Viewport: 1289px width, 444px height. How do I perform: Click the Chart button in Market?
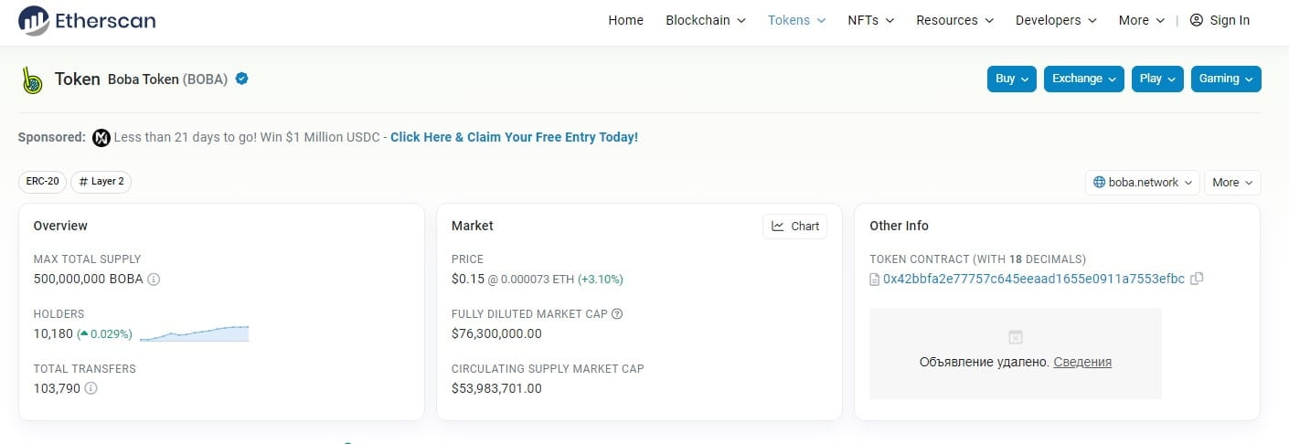pos(794,227)
